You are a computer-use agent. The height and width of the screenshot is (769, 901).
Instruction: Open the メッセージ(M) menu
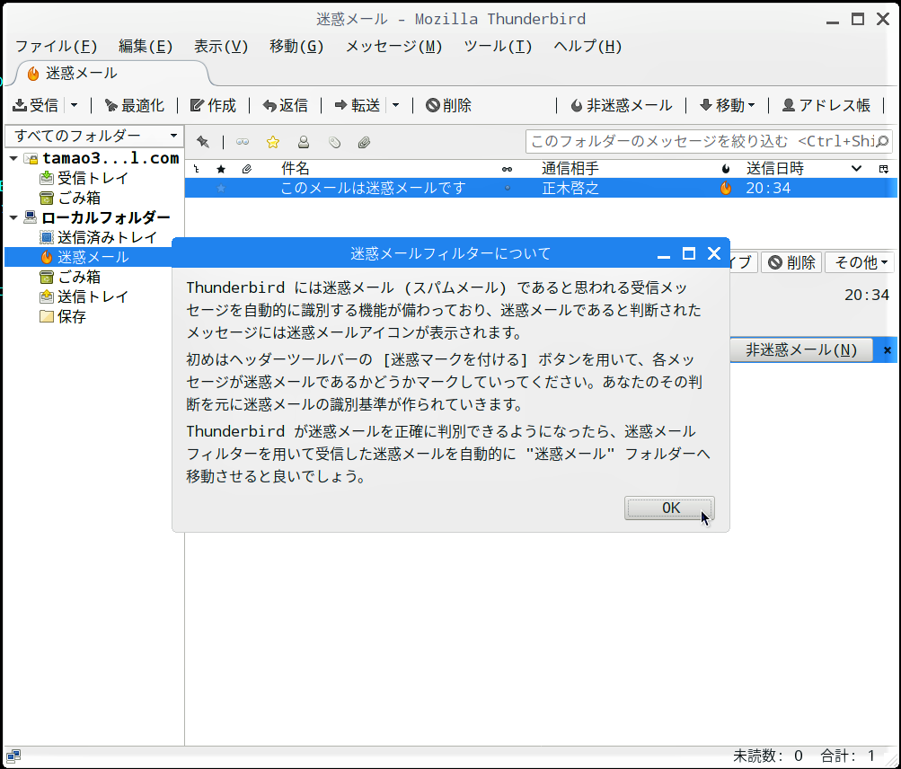click(393, 46)
